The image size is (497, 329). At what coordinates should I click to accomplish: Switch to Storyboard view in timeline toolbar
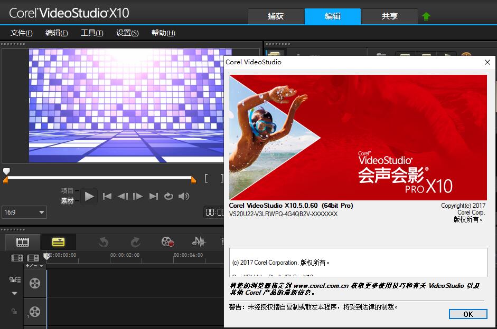coord(23,243)
